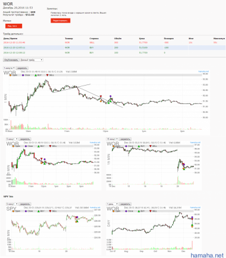This screenshot has height=258, width=226.
Task: Click red SELL legend icon in 15 MIN chart
Action: 150,146
